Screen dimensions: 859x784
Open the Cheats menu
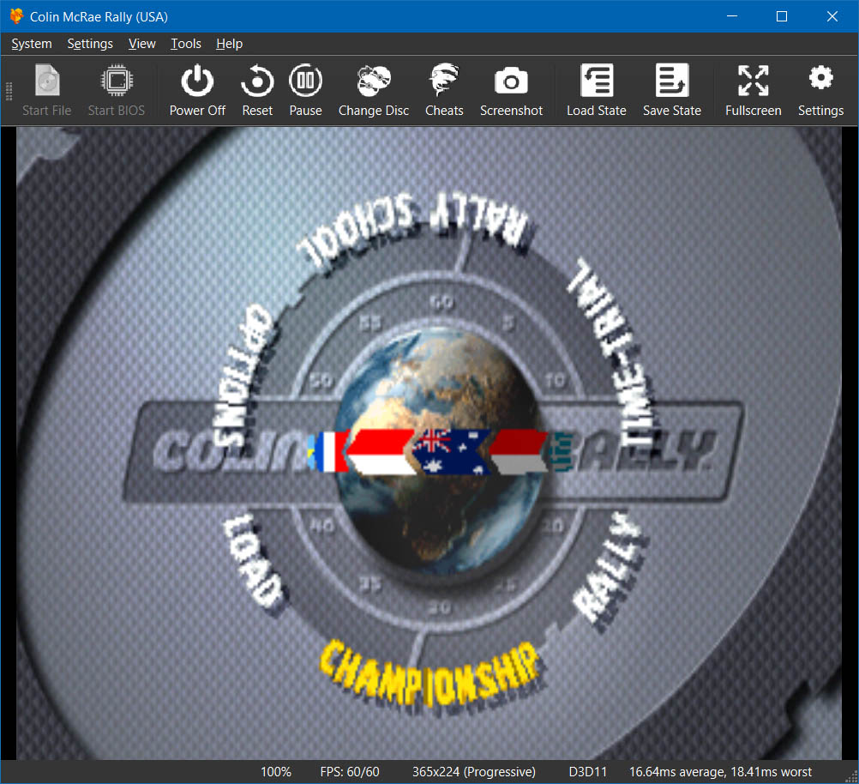[x=444, y=90]
